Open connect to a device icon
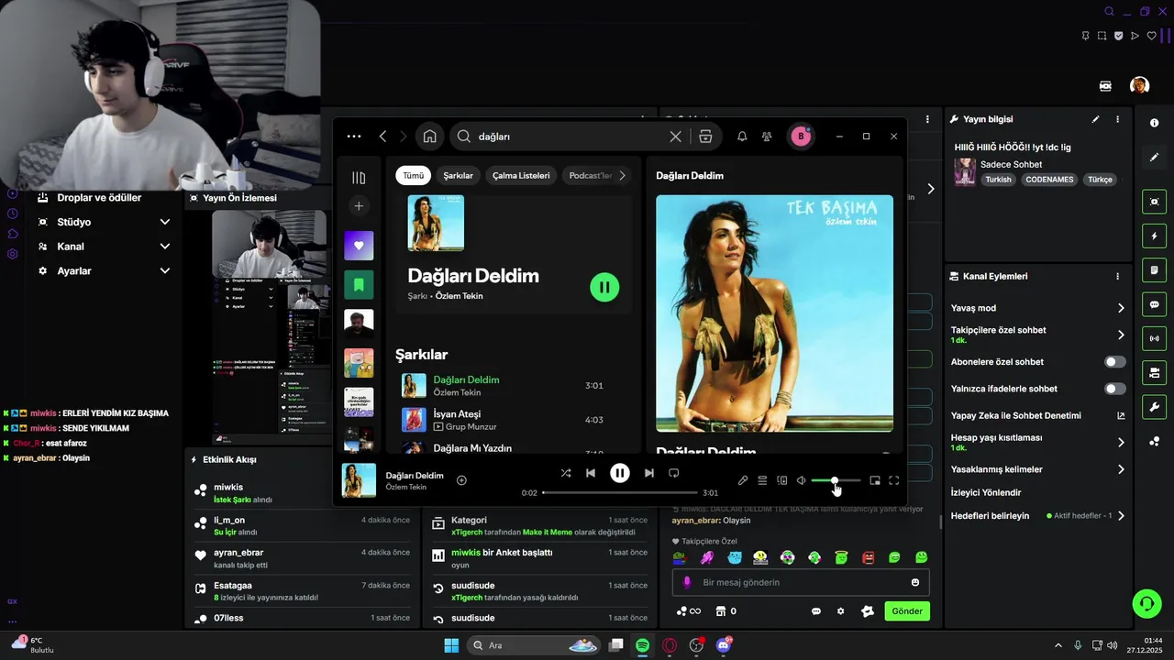Screen dimensions: 1174x660 782,480
